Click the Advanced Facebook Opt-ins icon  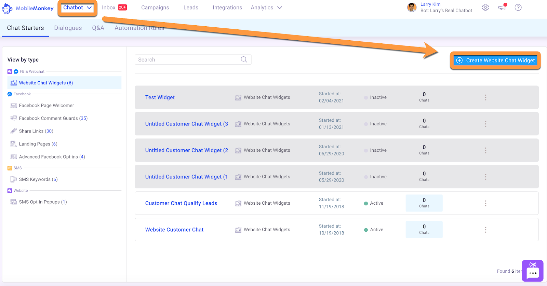click(14, 157)
